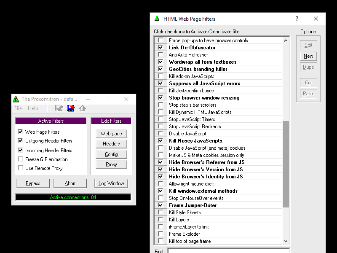Click the Web page edit filters button
The width and height of the screenshot is (337, 253).
coord(111,134)
